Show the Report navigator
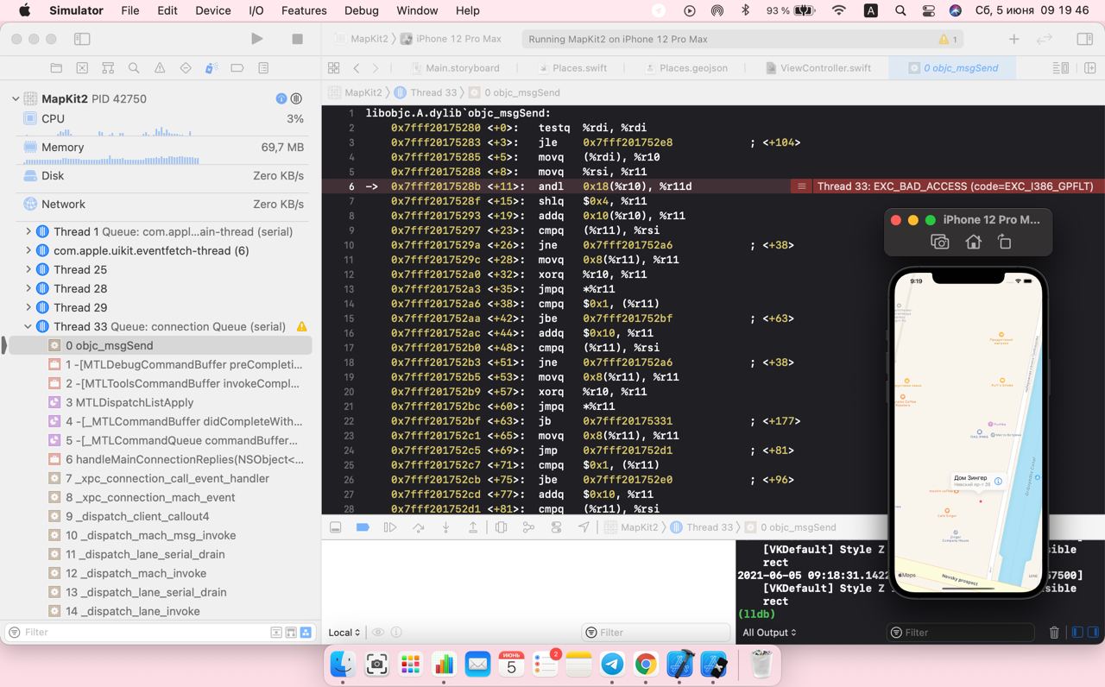 [x=263, y=68]
